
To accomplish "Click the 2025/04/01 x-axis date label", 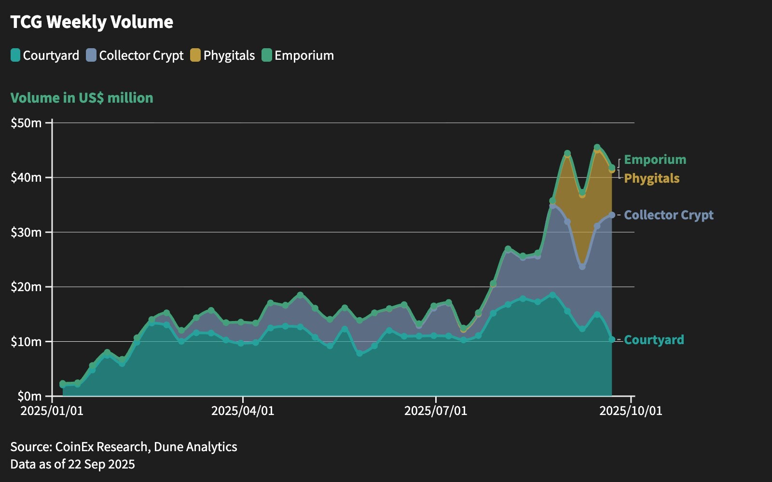I will (x=243, y=411).
